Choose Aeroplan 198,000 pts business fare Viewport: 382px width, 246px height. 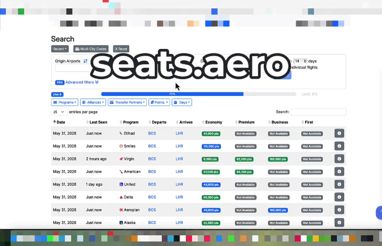click(x=278, y=210)
